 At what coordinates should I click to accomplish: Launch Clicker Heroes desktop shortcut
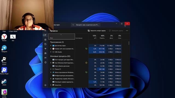click(x=4, y=93)
